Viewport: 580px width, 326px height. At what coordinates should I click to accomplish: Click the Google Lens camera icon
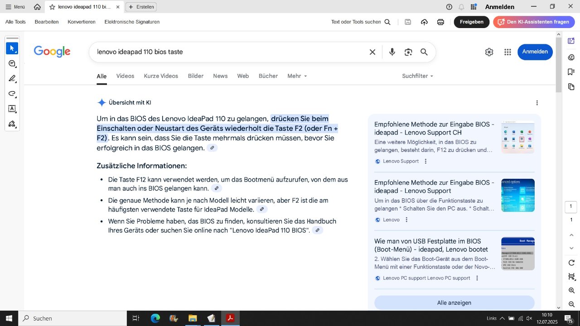(408, 52)
